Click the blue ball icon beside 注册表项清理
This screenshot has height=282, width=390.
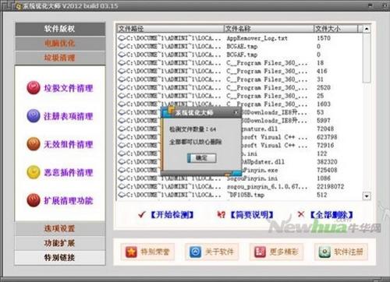pyautogui.click(x=34, y=116)
